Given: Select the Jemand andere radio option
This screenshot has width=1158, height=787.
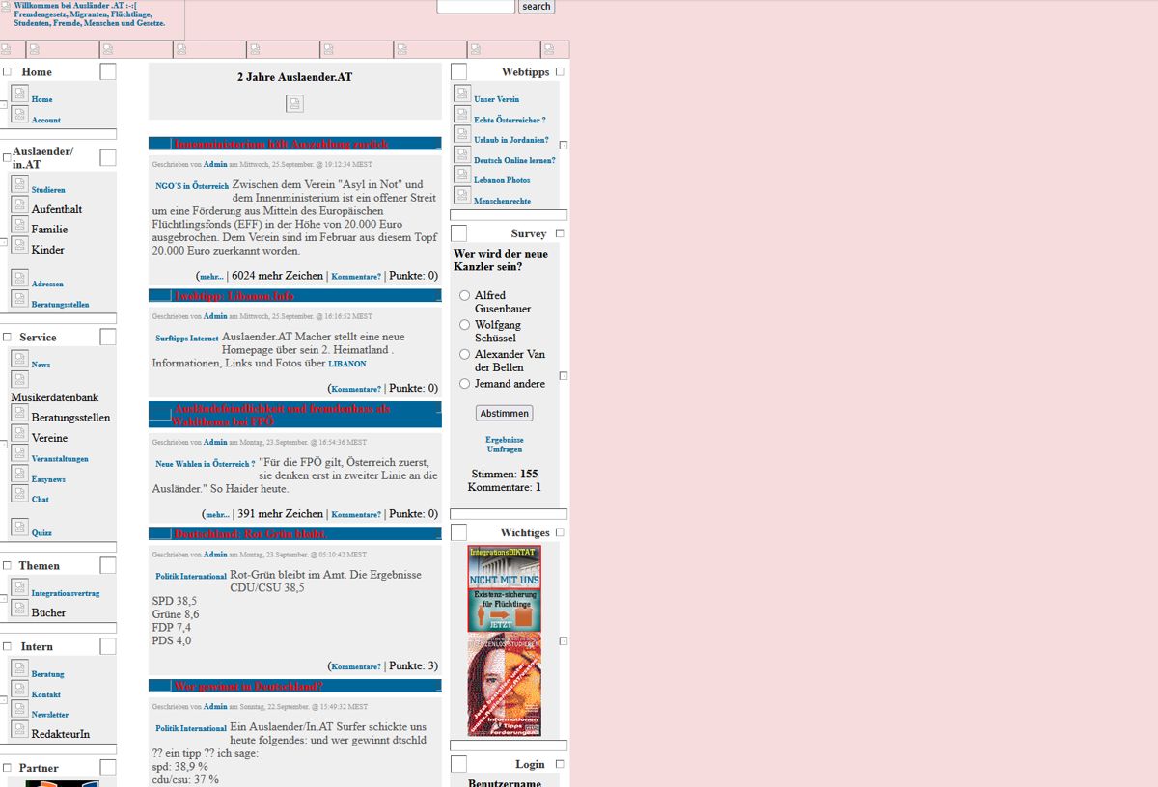Looking at the screenshot, I should 465,383.
